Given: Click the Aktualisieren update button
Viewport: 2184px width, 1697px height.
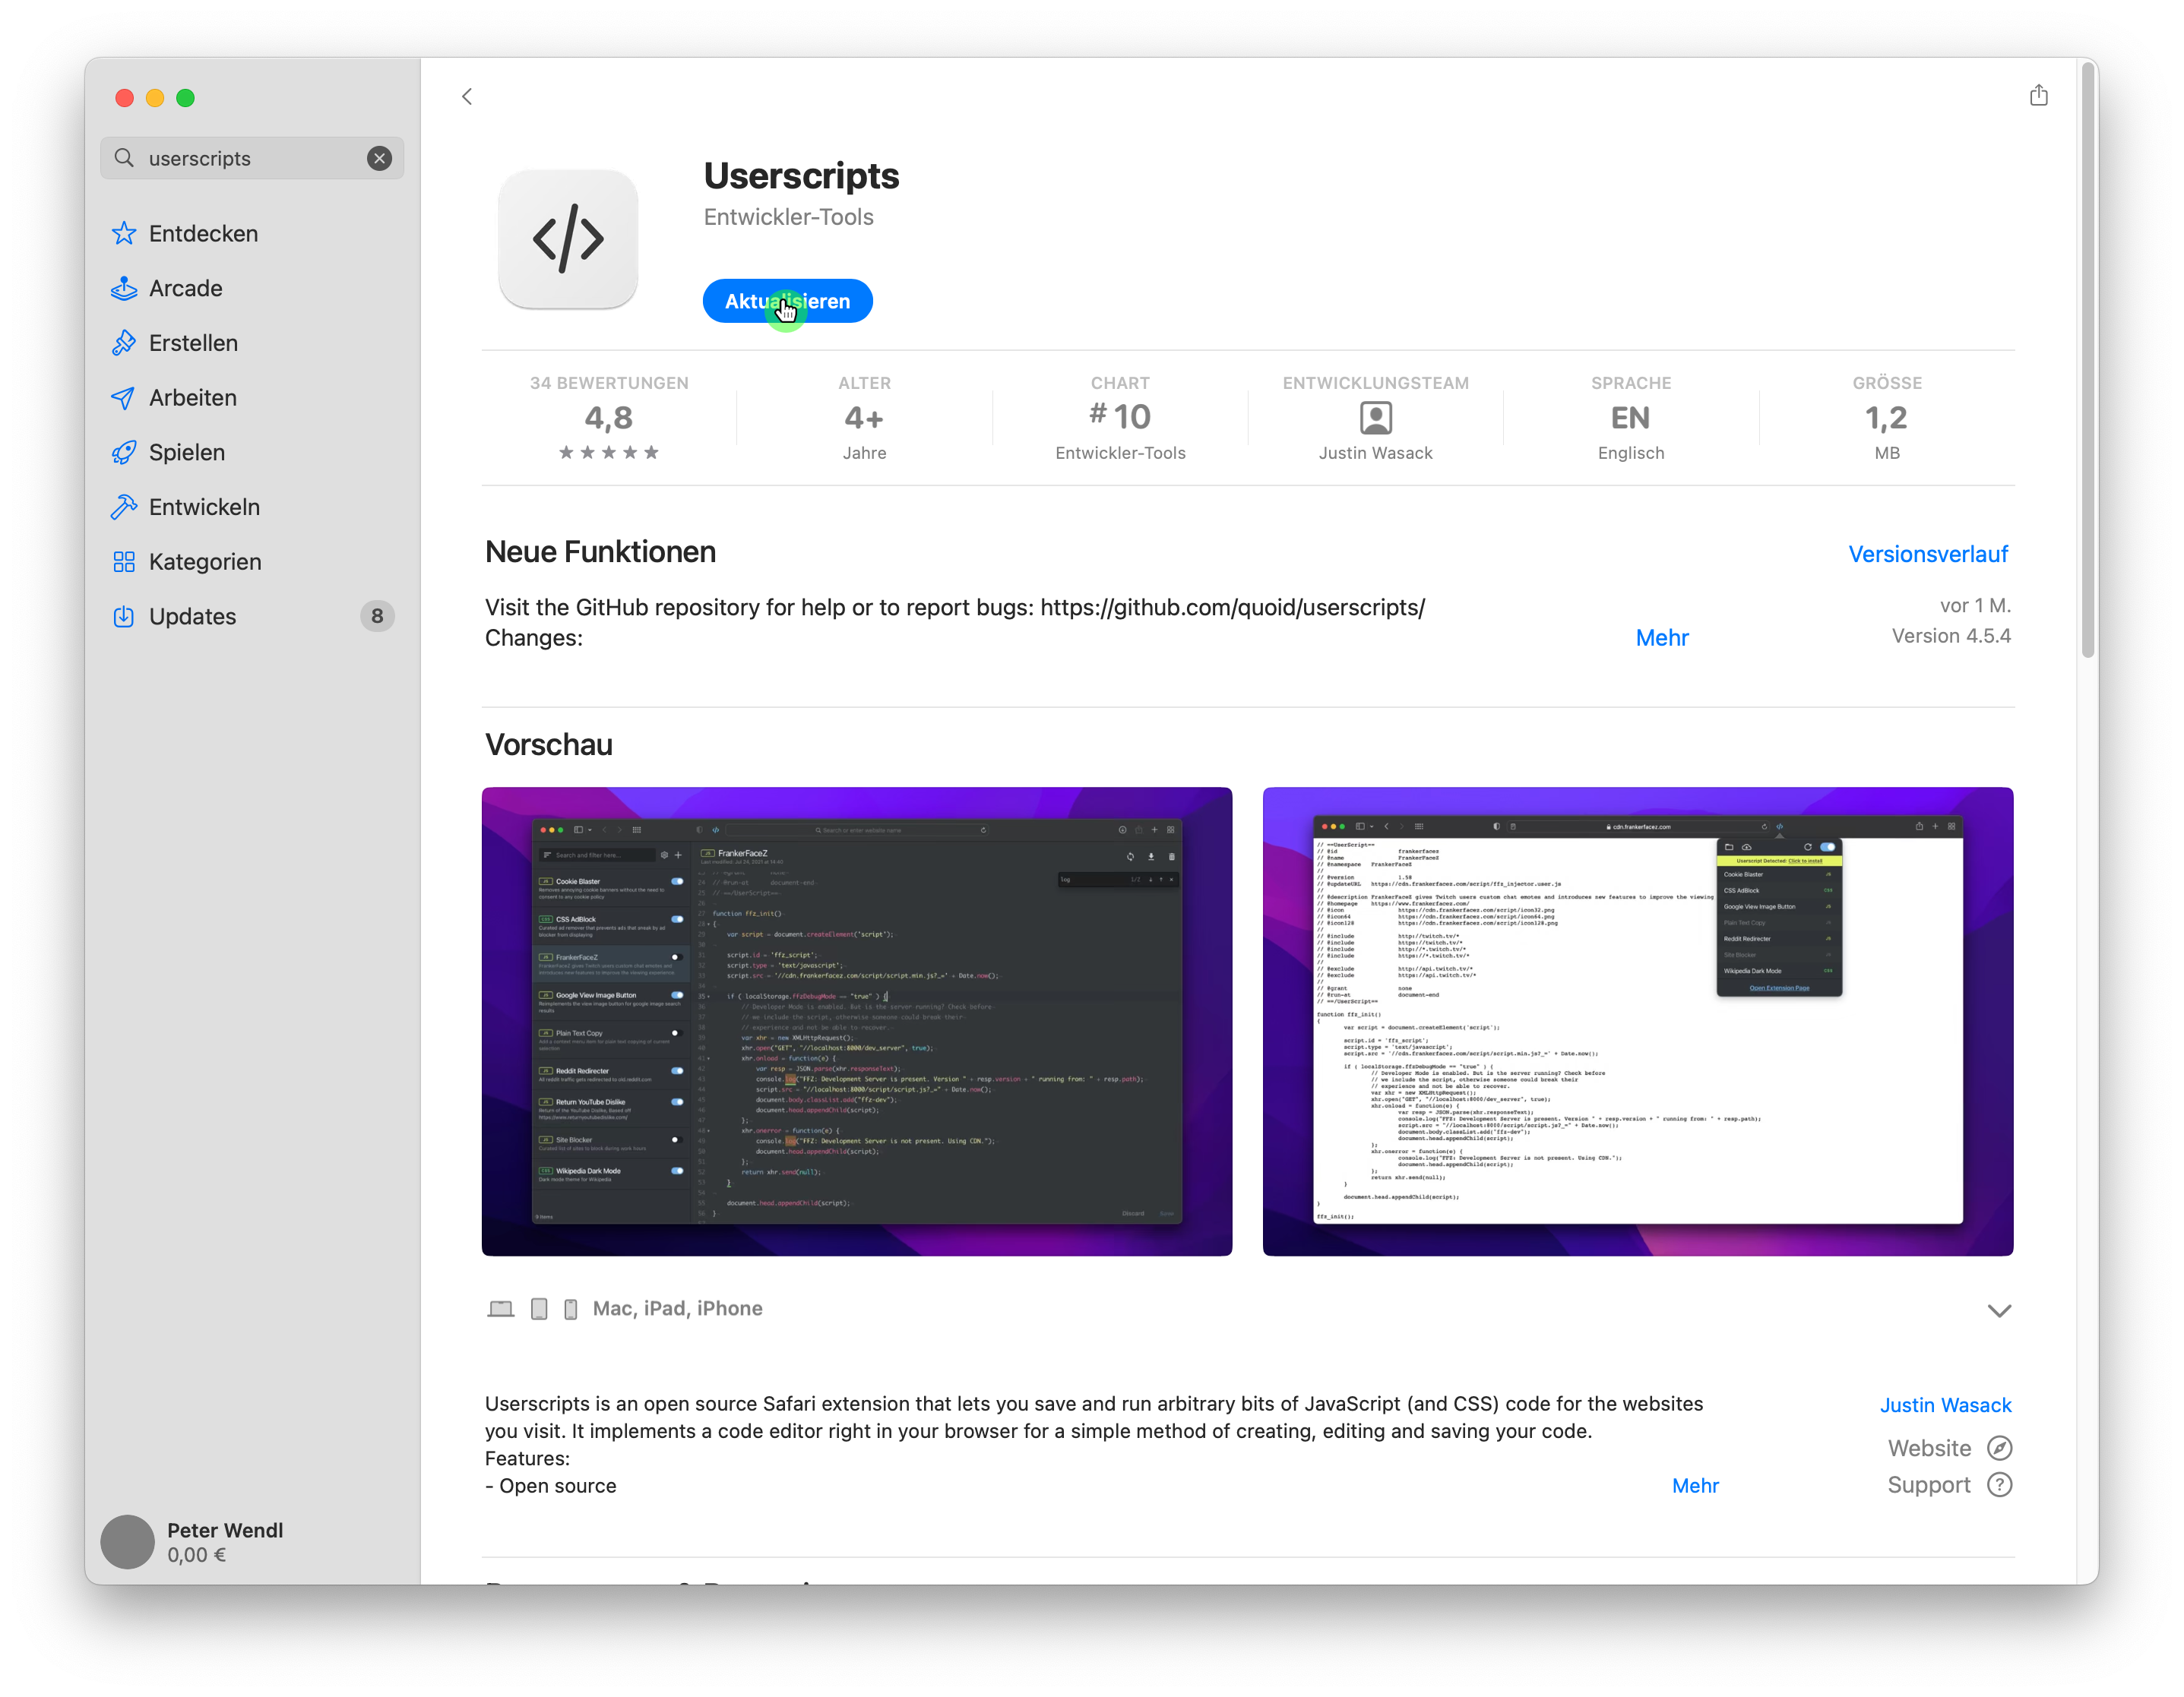Looking at the screenshot, I should tap(787, 301).
